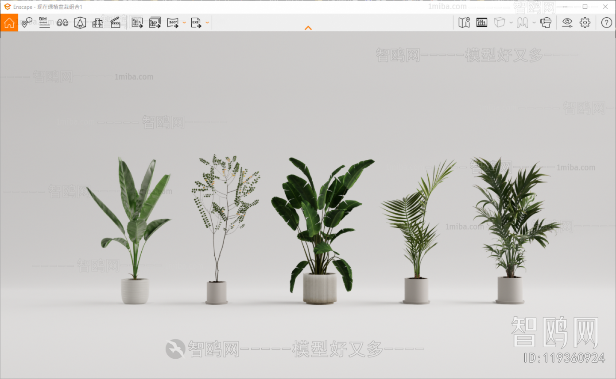616x379 pixels.
Task: Click the walk navigation mode icon
Action: point(523,23)
